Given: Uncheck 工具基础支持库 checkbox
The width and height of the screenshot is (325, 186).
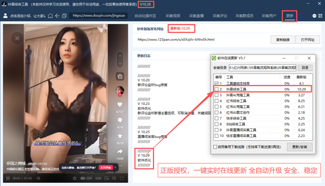Looking at the screenshot, I should point(217,83).
